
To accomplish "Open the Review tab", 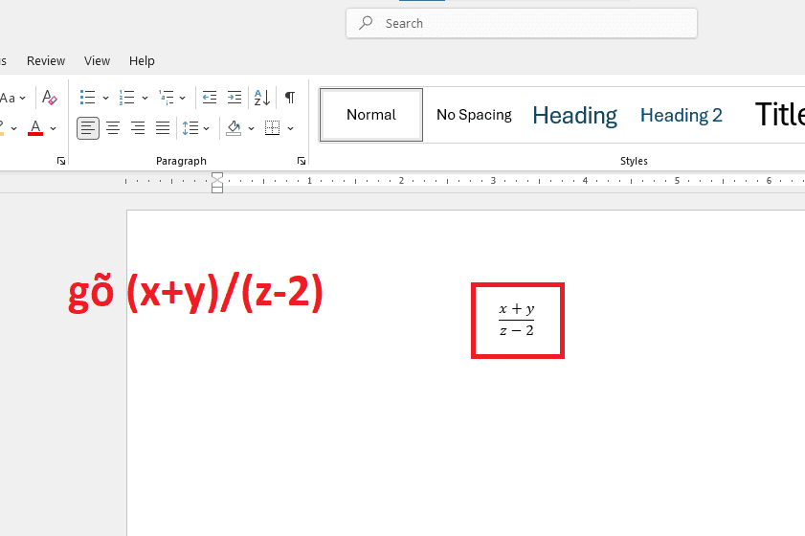I will pyautogui.click(x=46, y=60).
